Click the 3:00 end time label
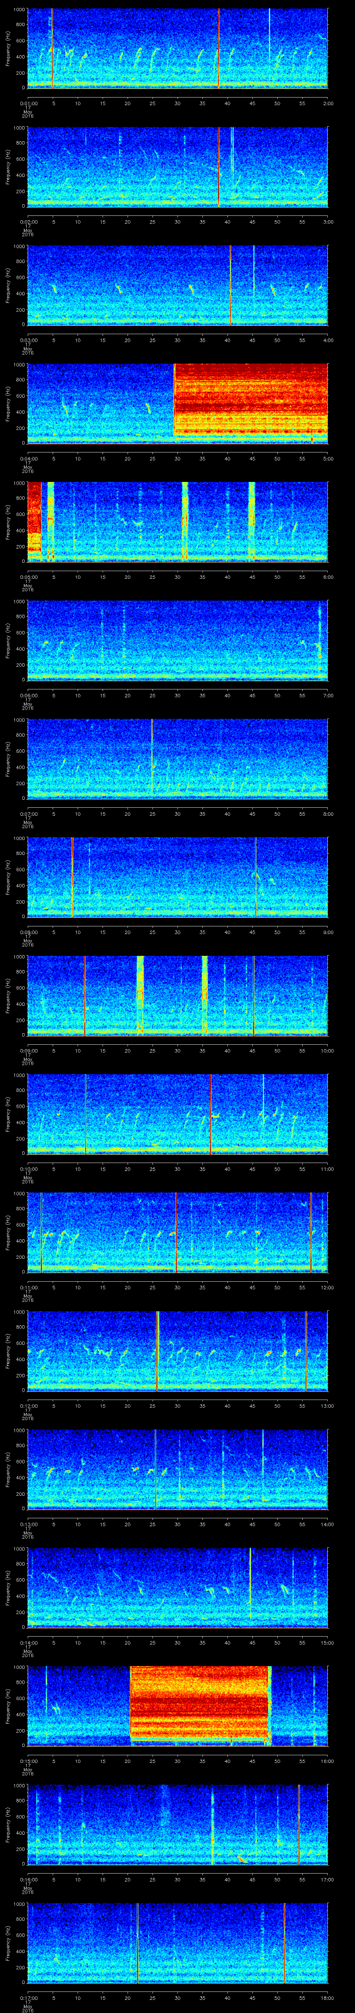The height and width of the screenshot is (2013, 355). click(x=328, y=221)
